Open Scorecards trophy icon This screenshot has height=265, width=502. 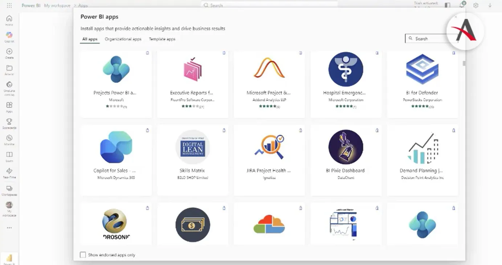(x=9, y=123)
